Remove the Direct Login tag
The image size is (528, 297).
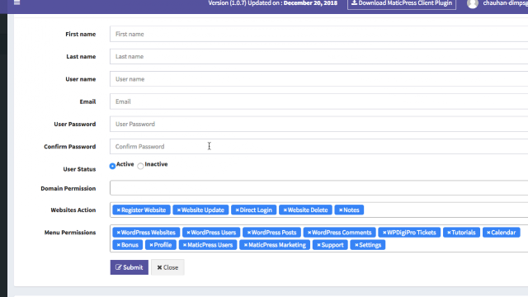(237, 210)
